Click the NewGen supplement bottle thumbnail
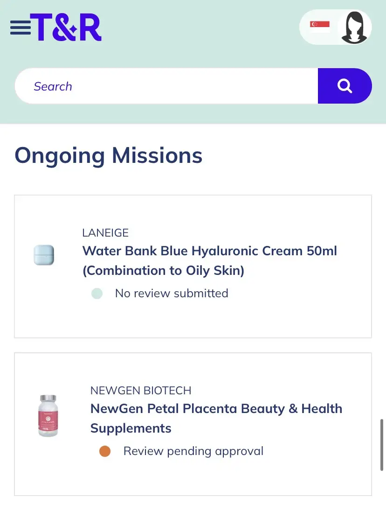This screenshot has height=511, width=386. (x=48, y=416)
